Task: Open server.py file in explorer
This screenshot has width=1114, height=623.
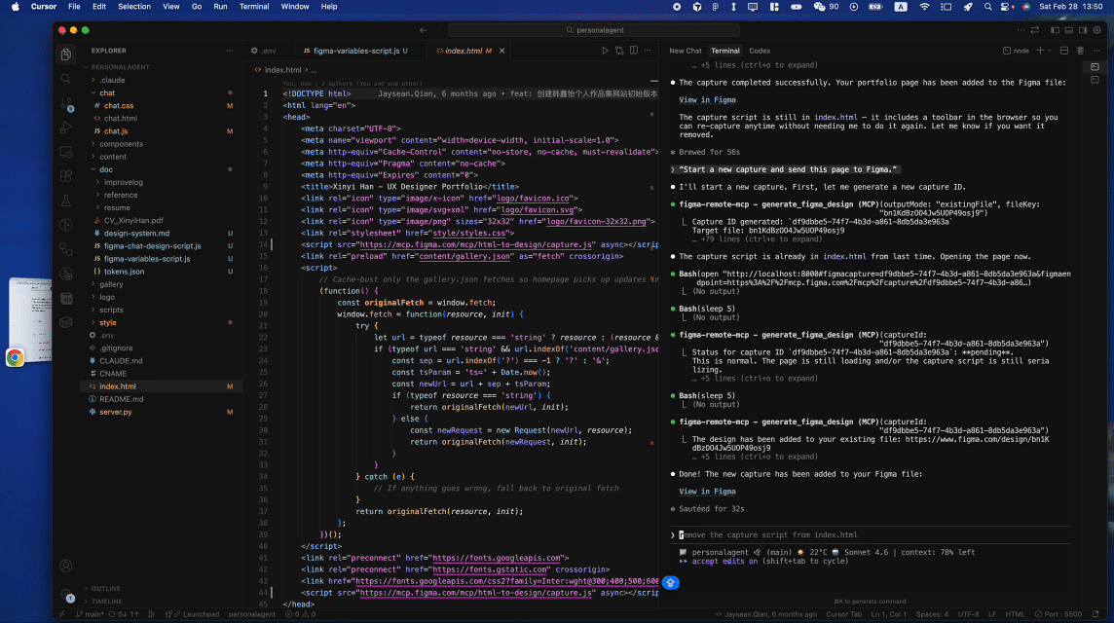Action: (115, 412)
